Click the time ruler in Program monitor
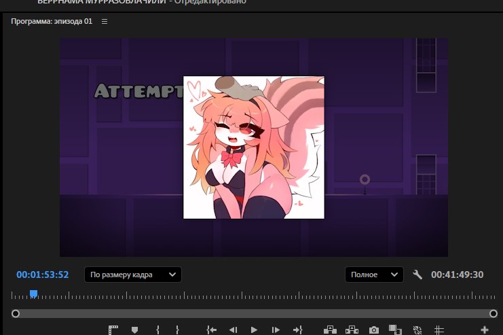Viewport: 503px width, 335px height. [x=253, y=295]
